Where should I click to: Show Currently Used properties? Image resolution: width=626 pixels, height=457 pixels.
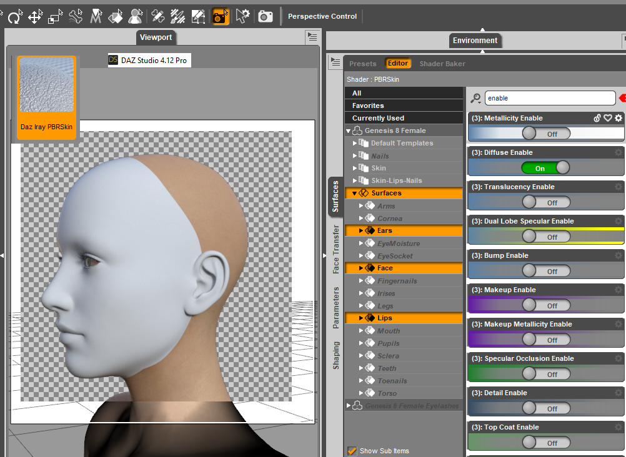[x=378, y=118]
